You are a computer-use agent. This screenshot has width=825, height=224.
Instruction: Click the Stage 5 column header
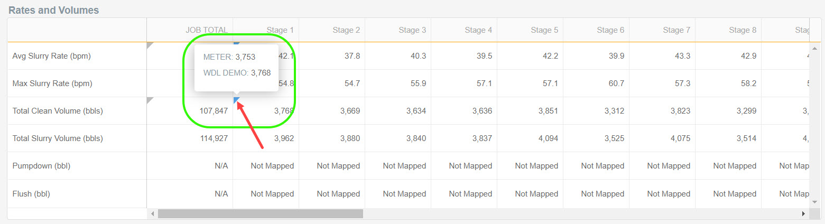[544, 30]
